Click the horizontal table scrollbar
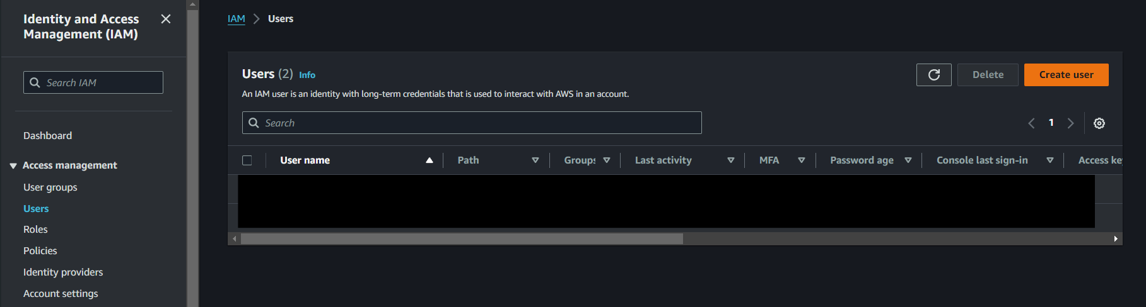Image resolution: width=1146 pixels, height=307 pixels. click(462, 239)
